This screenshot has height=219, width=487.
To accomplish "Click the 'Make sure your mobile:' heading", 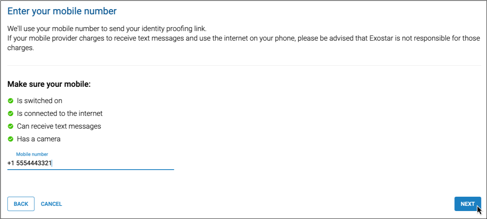I will pyautogui.click(x=49, y=84).
